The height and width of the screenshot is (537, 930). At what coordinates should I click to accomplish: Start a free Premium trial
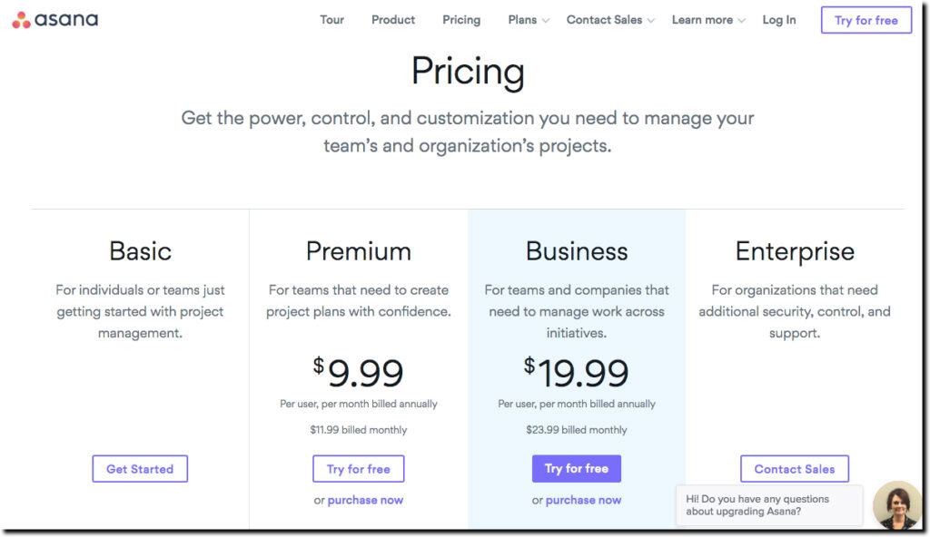(358, 469)
